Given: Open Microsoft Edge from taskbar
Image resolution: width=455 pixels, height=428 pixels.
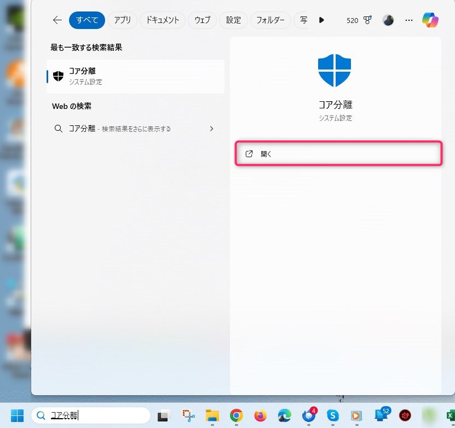Looking at the screenshot, I should [285, 416].
